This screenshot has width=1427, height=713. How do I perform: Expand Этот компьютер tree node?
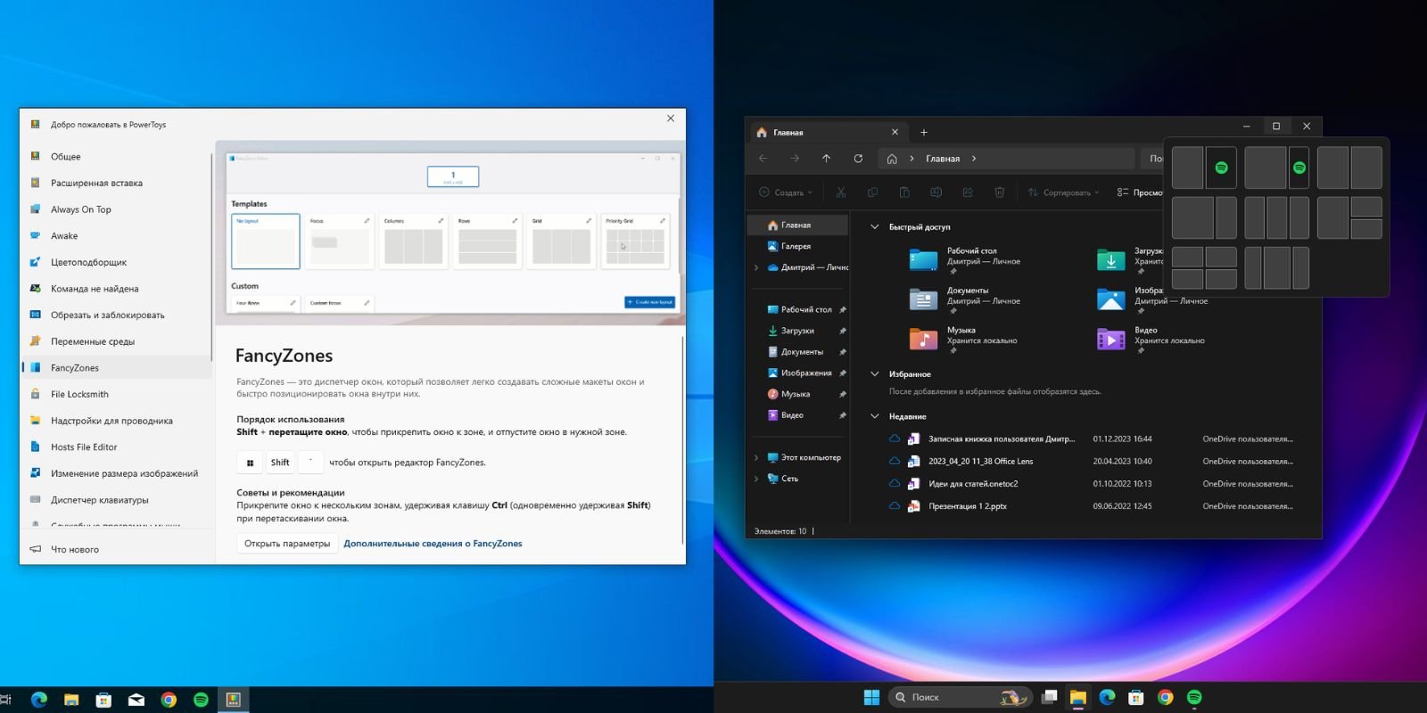pyautogui.click(x=756, y=457)
